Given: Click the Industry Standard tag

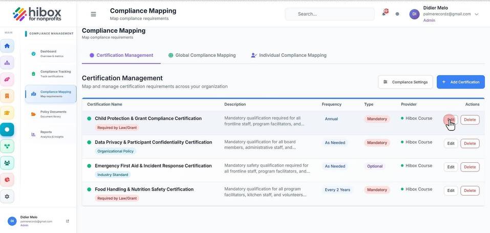Looking at the screenshot, I should [x=113, y=175].
